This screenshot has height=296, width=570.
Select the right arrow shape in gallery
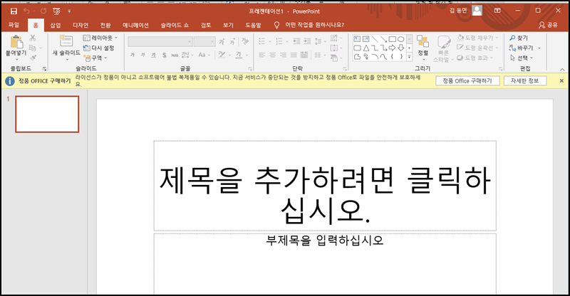393,48
